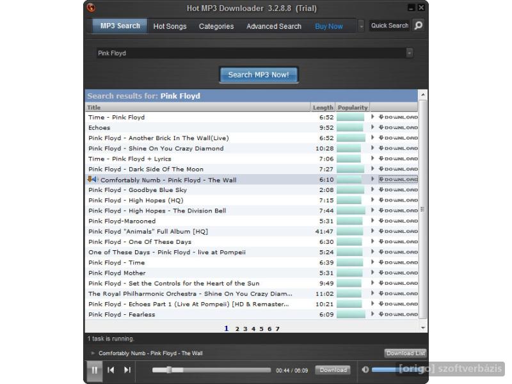Play preview of Pink Floyd-Marooned

point(372,221)
